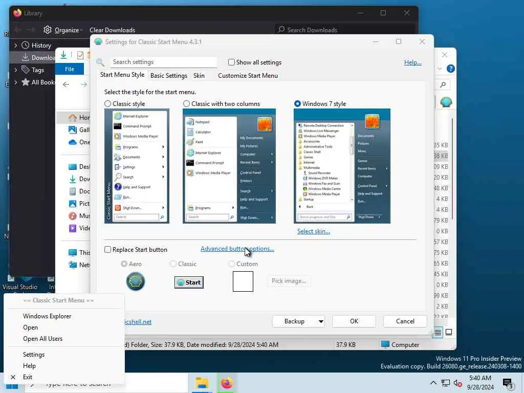
Task: Expand the History tree item in Library
Action: (x=15, y=45)
